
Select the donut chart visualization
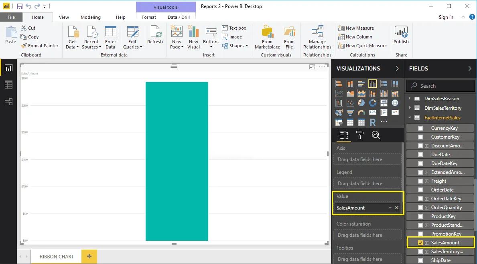click(x=373, y=103)
